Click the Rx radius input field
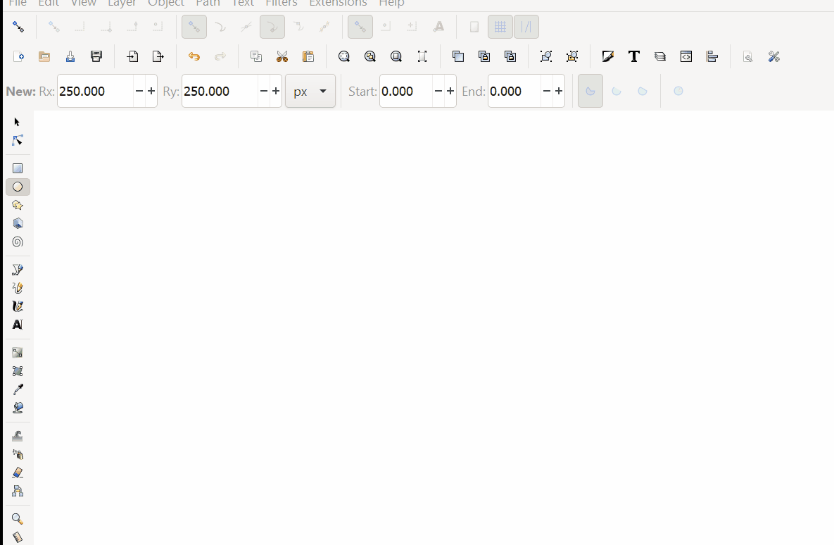The height and width of the screenshot is (545, 834). point(95,91)
